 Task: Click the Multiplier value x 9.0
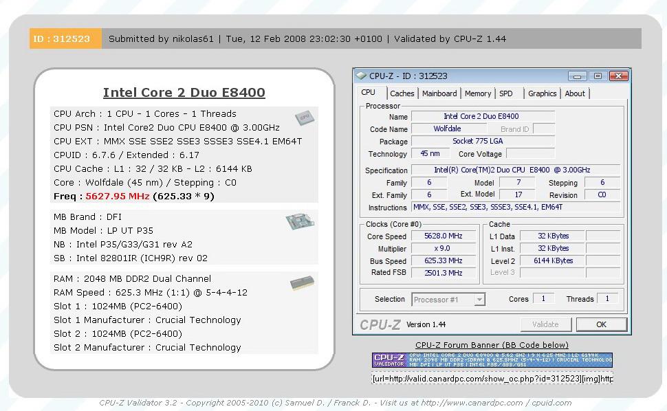tap(444, 248)
